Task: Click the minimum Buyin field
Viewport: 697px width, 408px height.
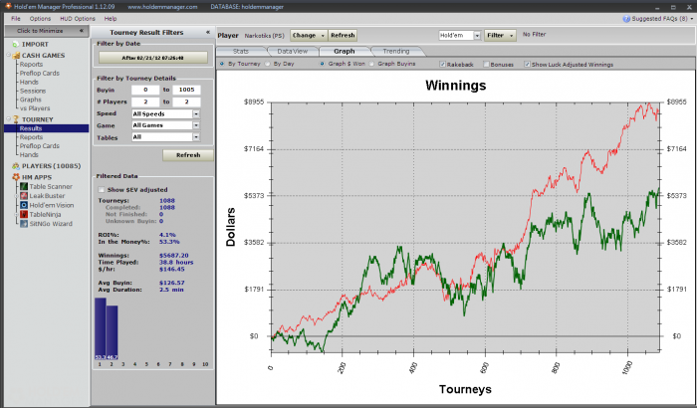Action: (145, 90)
